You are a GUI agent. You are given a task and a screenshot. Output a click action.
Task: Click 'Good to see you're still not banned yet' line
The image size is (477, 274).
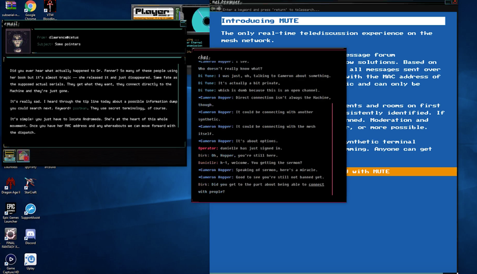pyautogui.click(x=261, y=177)
